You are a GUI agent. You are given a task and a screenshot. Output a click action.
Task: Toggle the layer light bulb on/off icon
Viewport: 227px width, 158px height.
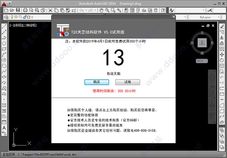(12, 17)
